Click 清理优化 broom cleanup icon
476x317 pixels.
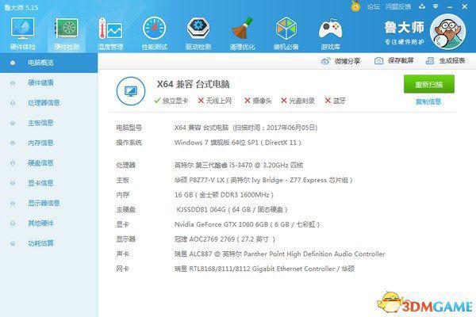click(x=242, y=34)
